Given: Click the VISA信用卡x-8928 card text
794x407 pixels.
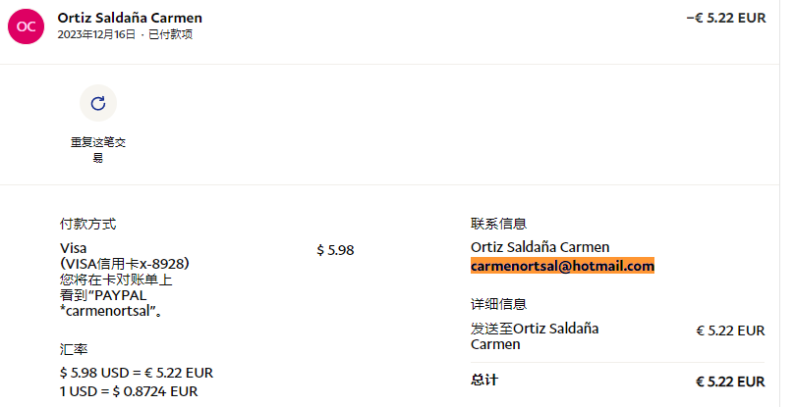Looking at the screenshot, I should coord(125,264).
